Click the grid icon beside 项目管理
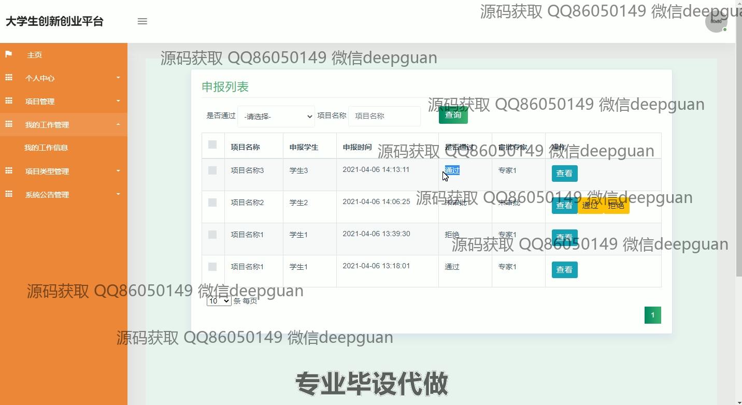 (9, 101)
